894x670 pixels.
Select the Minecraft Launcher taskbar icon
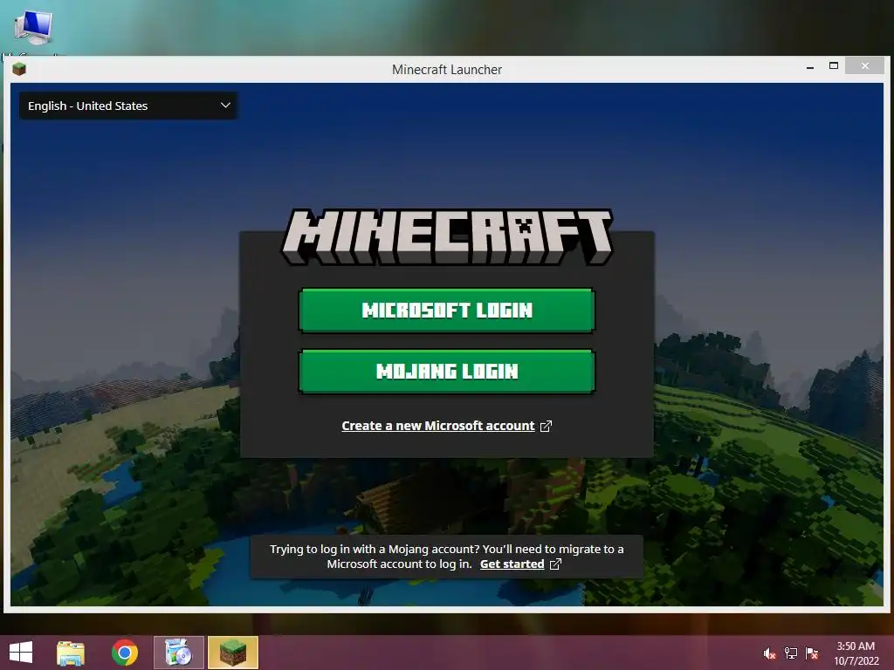232,653
